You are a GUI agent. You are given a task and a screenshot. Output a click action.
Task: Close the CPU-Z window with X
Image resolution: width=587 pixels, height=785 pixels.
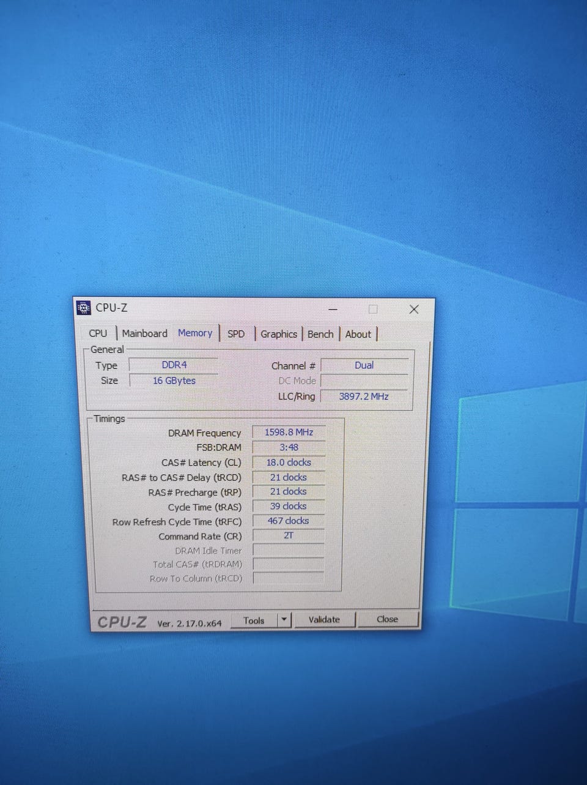tap(414, 309)
